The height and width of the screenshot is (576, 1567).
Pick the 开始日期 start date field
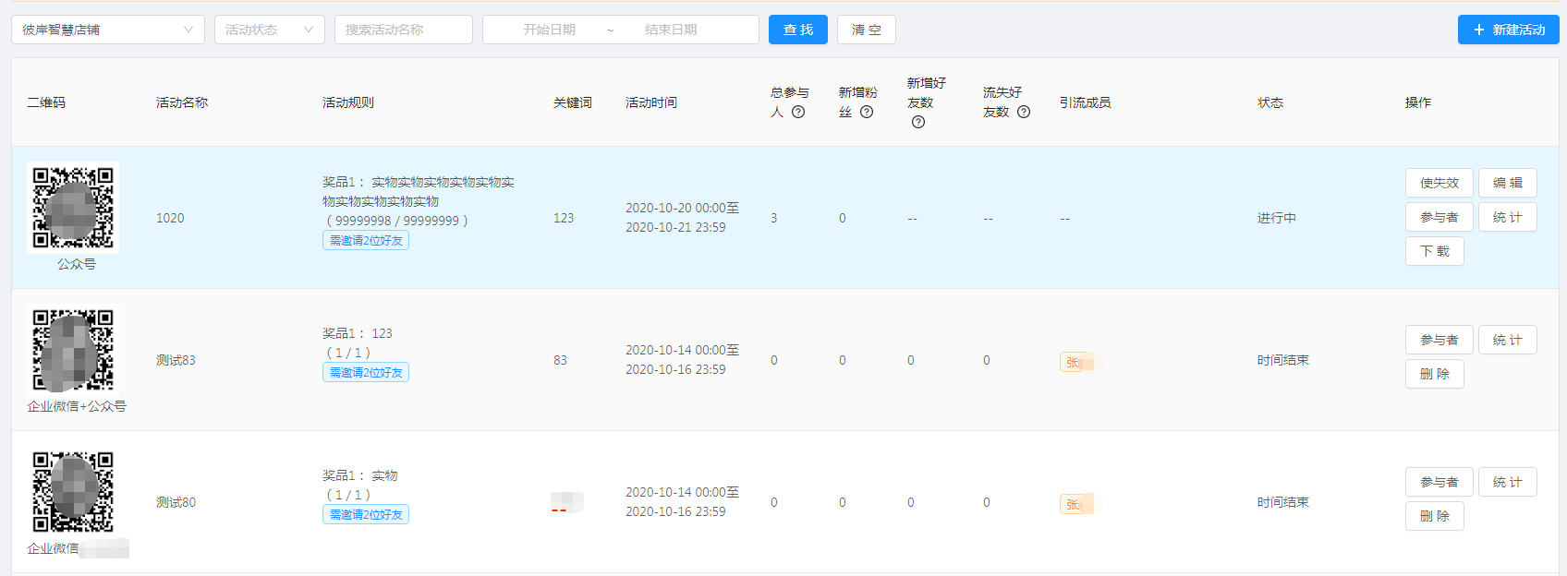549,30
